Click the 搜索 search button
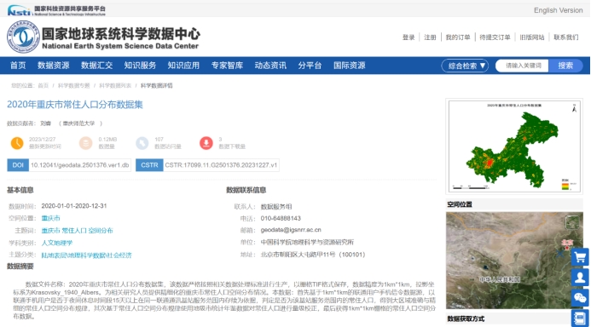The height and width of the screenshot is (327, 591). click(565, 66)
